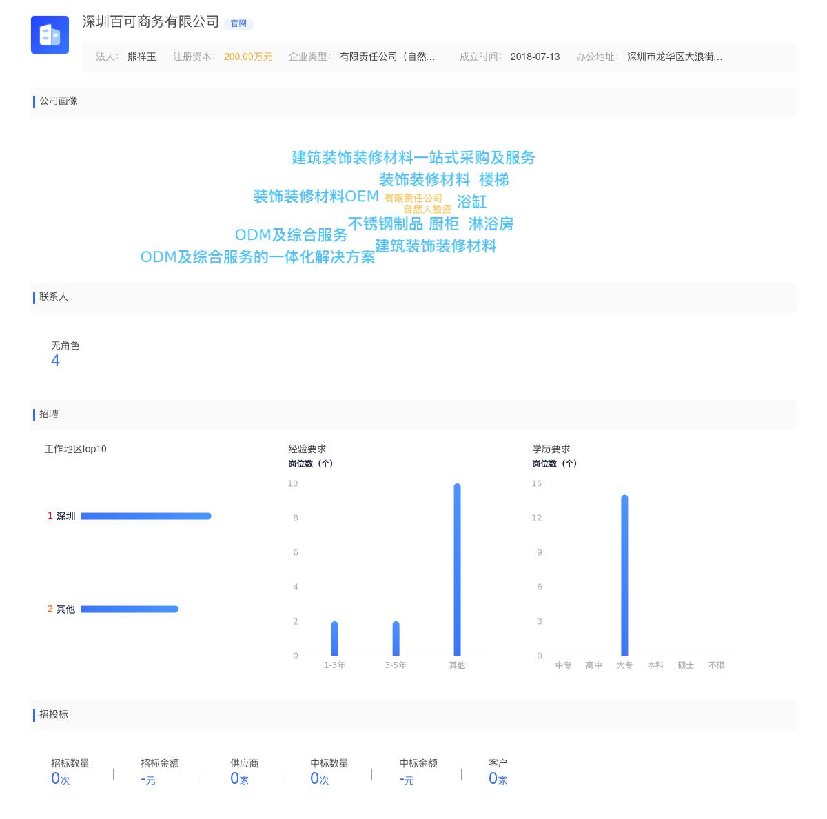827x819 pixels.
Task: Open the 官网 official website link
Action: tap(238, 23)
